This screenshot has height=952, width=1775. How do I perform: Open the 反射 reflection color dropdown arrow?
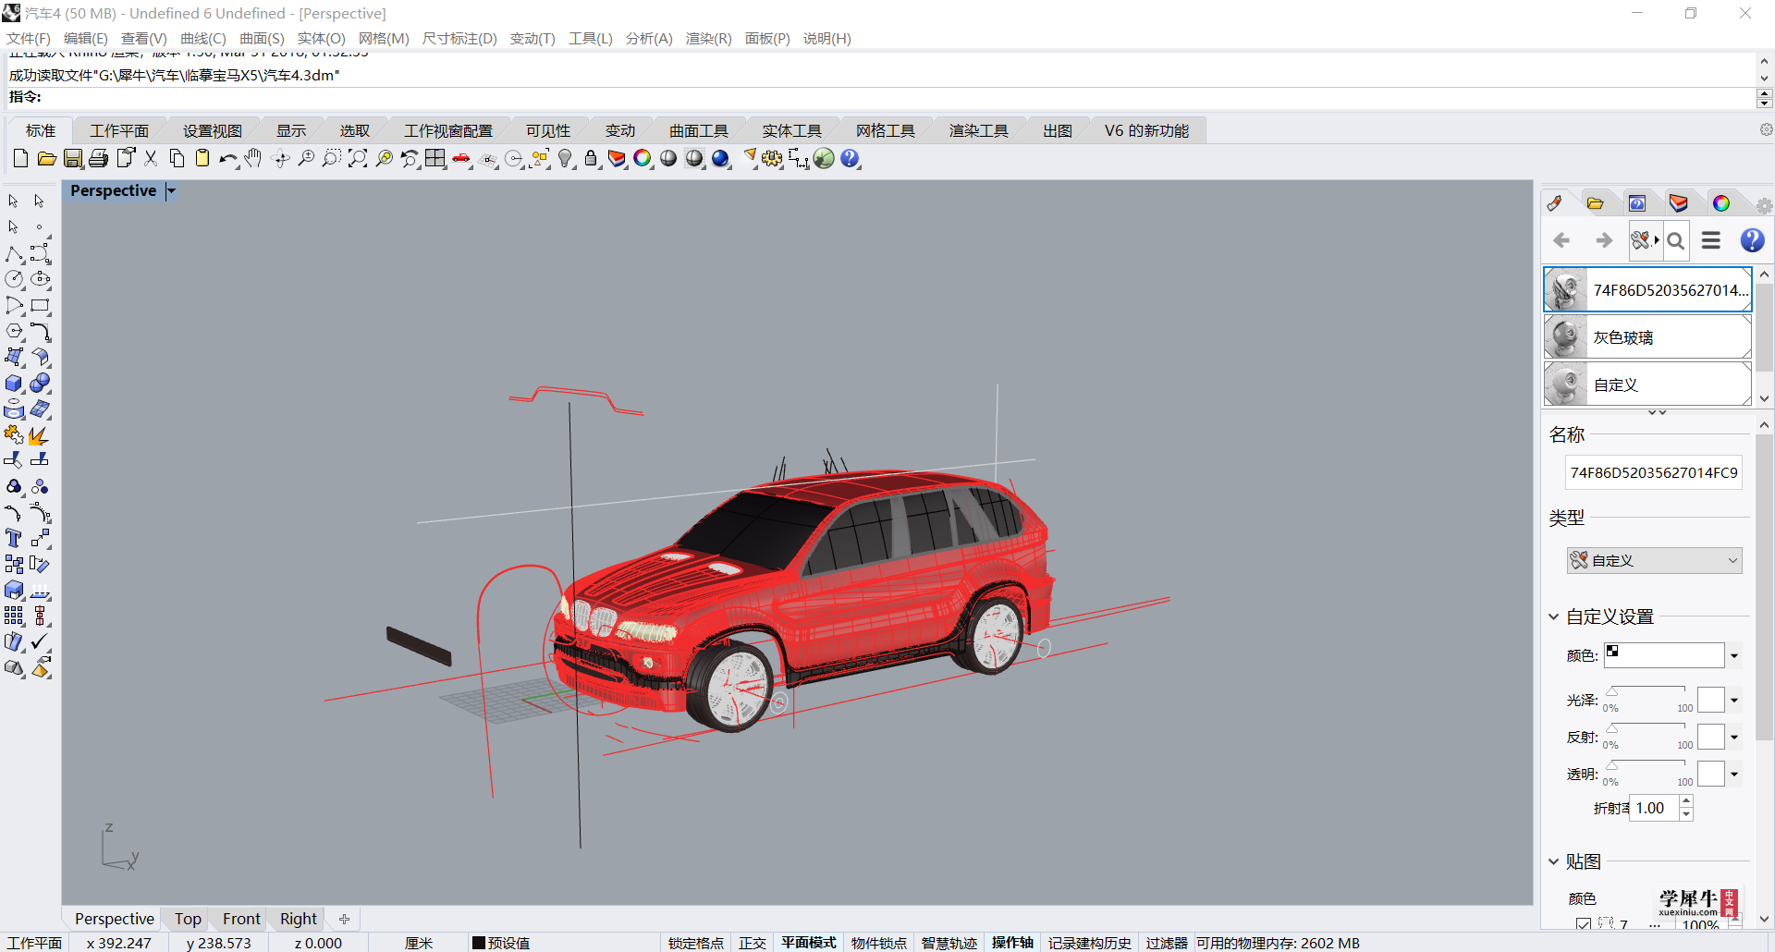click(1734, 738)
